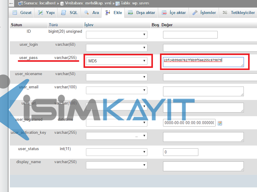This screenshot has height=192, width=257.
Task: Click the user_registered datetime field
Action: [x=189, y=123]
